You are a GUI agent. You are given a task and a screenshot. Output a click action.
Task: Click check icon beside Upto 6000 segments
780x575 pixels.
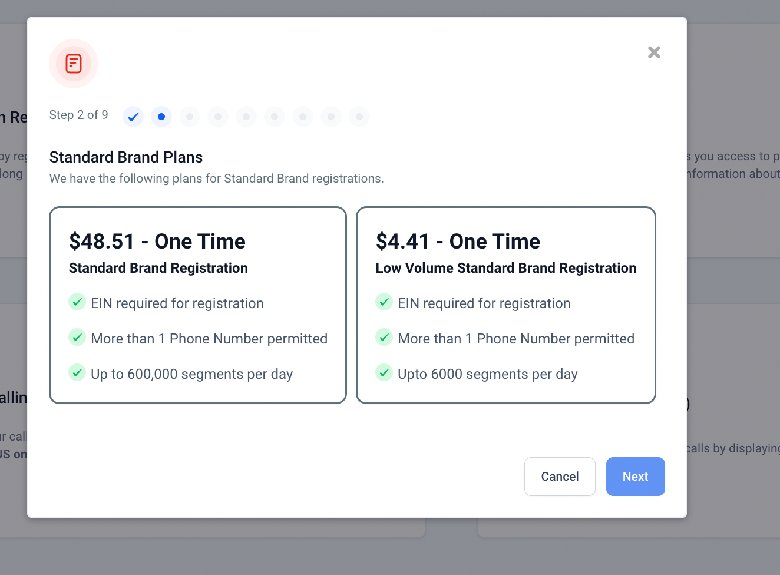click(x=384, y=373)
